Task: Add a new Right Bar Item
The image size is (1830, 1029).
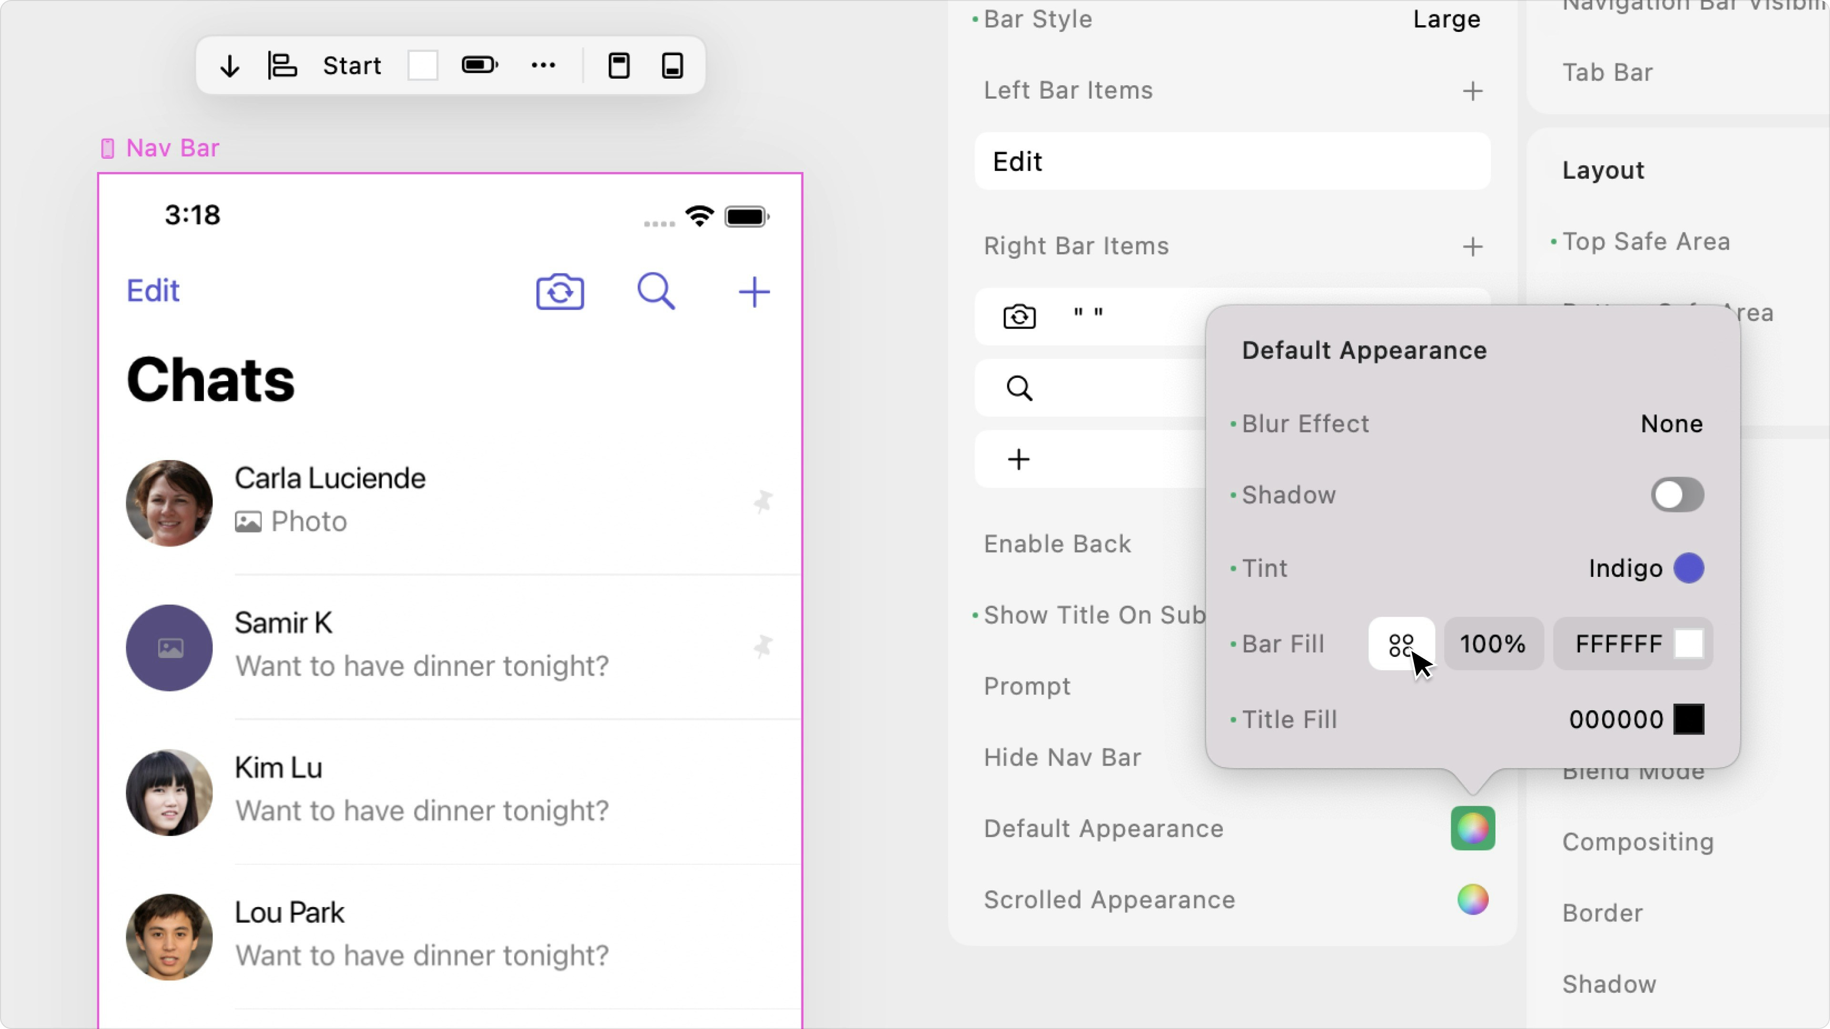Action: pyautogui.click(x=1473, y=246)
